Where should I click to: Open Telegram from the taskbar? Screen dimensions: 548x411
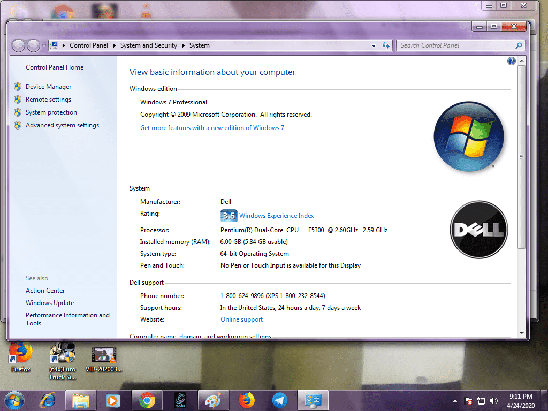pyautogui.click(x=279, y=400)
